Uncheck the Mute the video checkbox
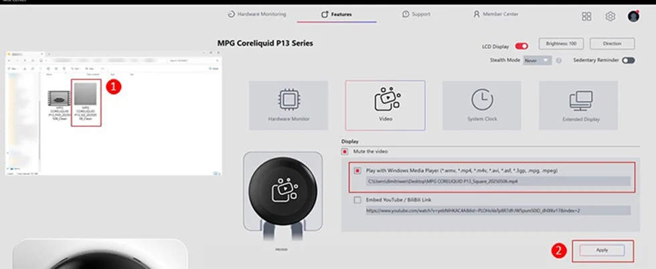This screenshot has width=656, height=269. pos(345,152)
